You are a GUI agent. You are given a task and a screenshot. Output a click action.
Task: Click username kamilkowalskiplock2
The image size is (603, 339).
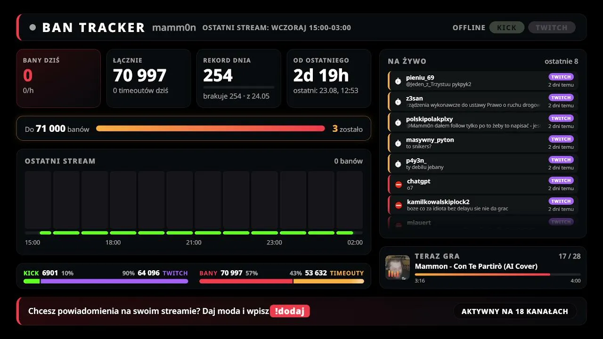438,202
